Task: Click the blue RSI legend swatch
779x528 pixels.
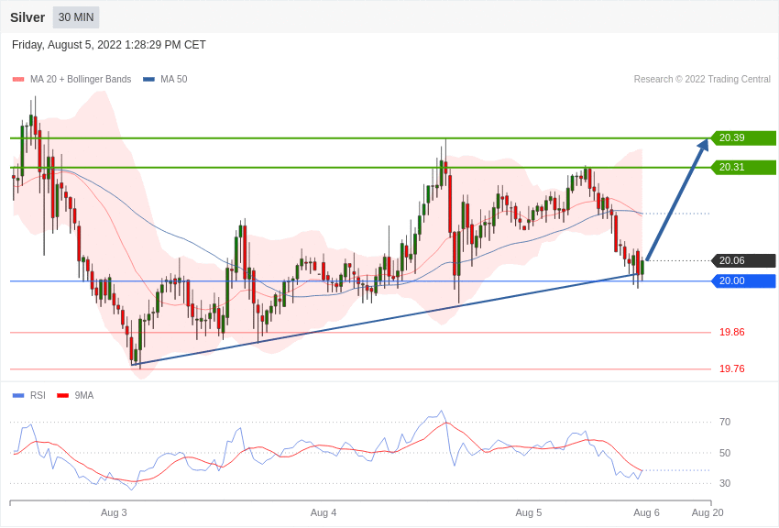Action: (18, 395)
